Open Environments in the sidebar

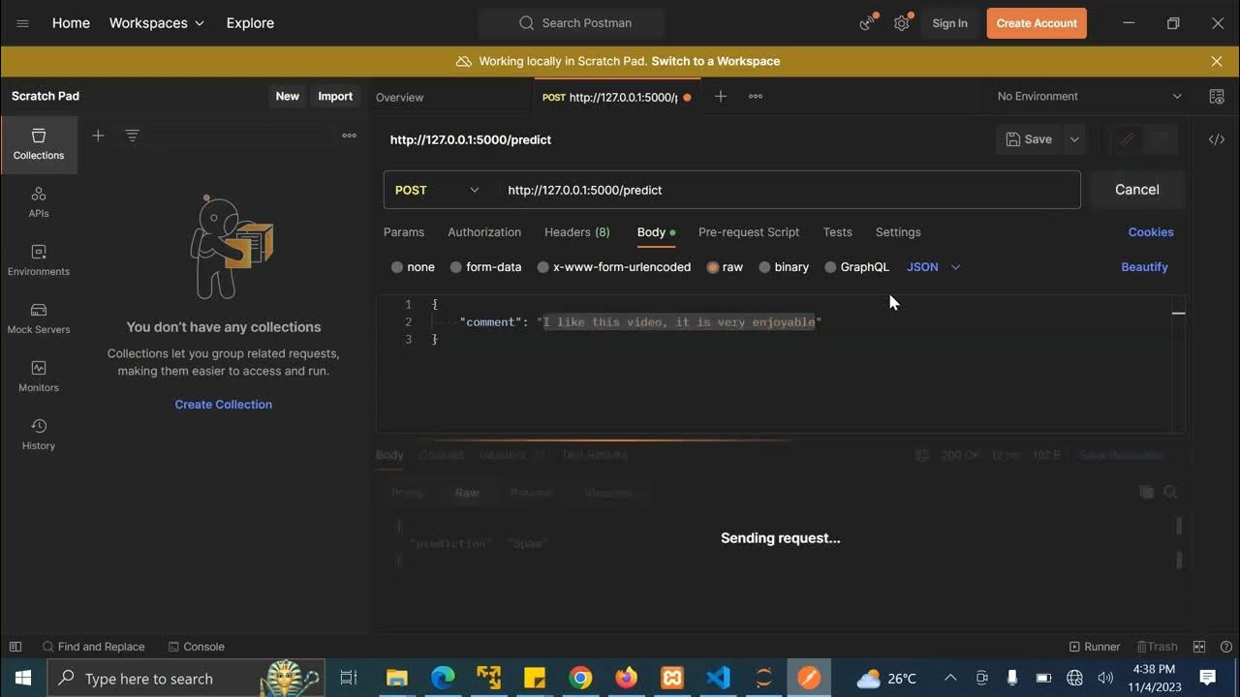(x=39, y=260)
